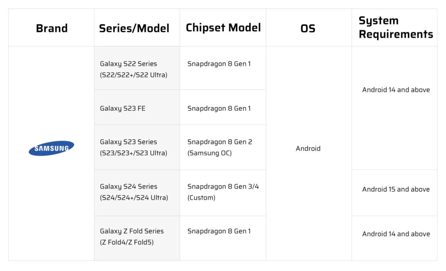This screenshot has height=271, width=446.
Task: Click the Galaxy S22 Series model cell
Action: pos(133,69)
